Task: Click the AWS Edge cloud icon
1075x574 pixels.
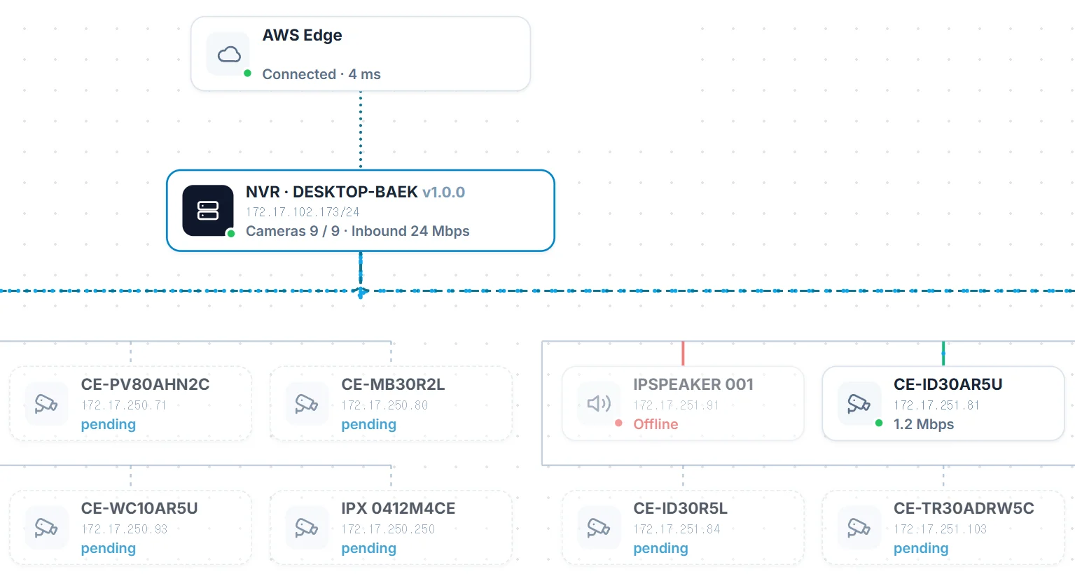Action: (229, 54)
